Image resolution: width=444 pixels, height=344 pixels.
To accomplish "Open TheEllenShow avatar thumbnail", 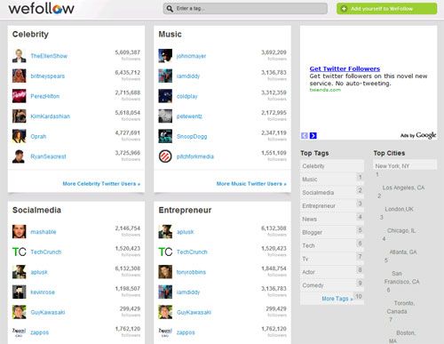I will (x=19, y=56).
